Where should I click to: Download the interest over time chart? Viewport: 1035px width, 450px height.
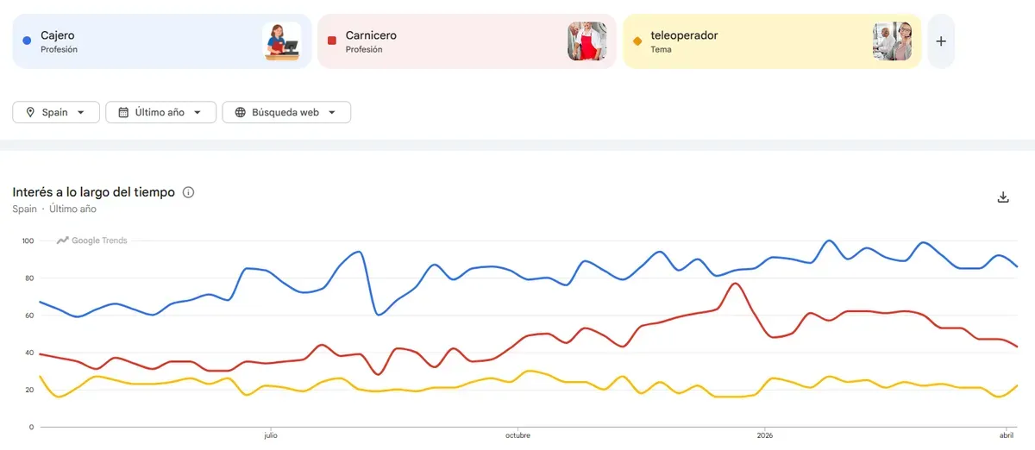pyautogui.click(x=1003, y=197)
